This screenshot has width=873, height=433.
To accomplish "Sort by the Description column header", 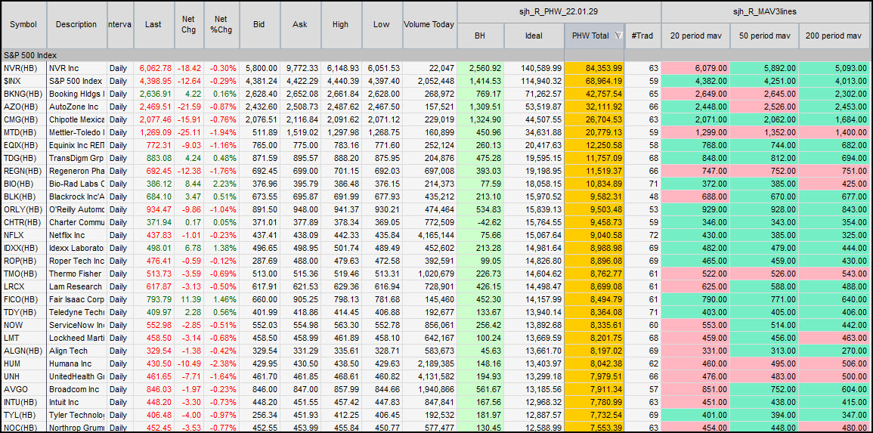I will 76,24.
